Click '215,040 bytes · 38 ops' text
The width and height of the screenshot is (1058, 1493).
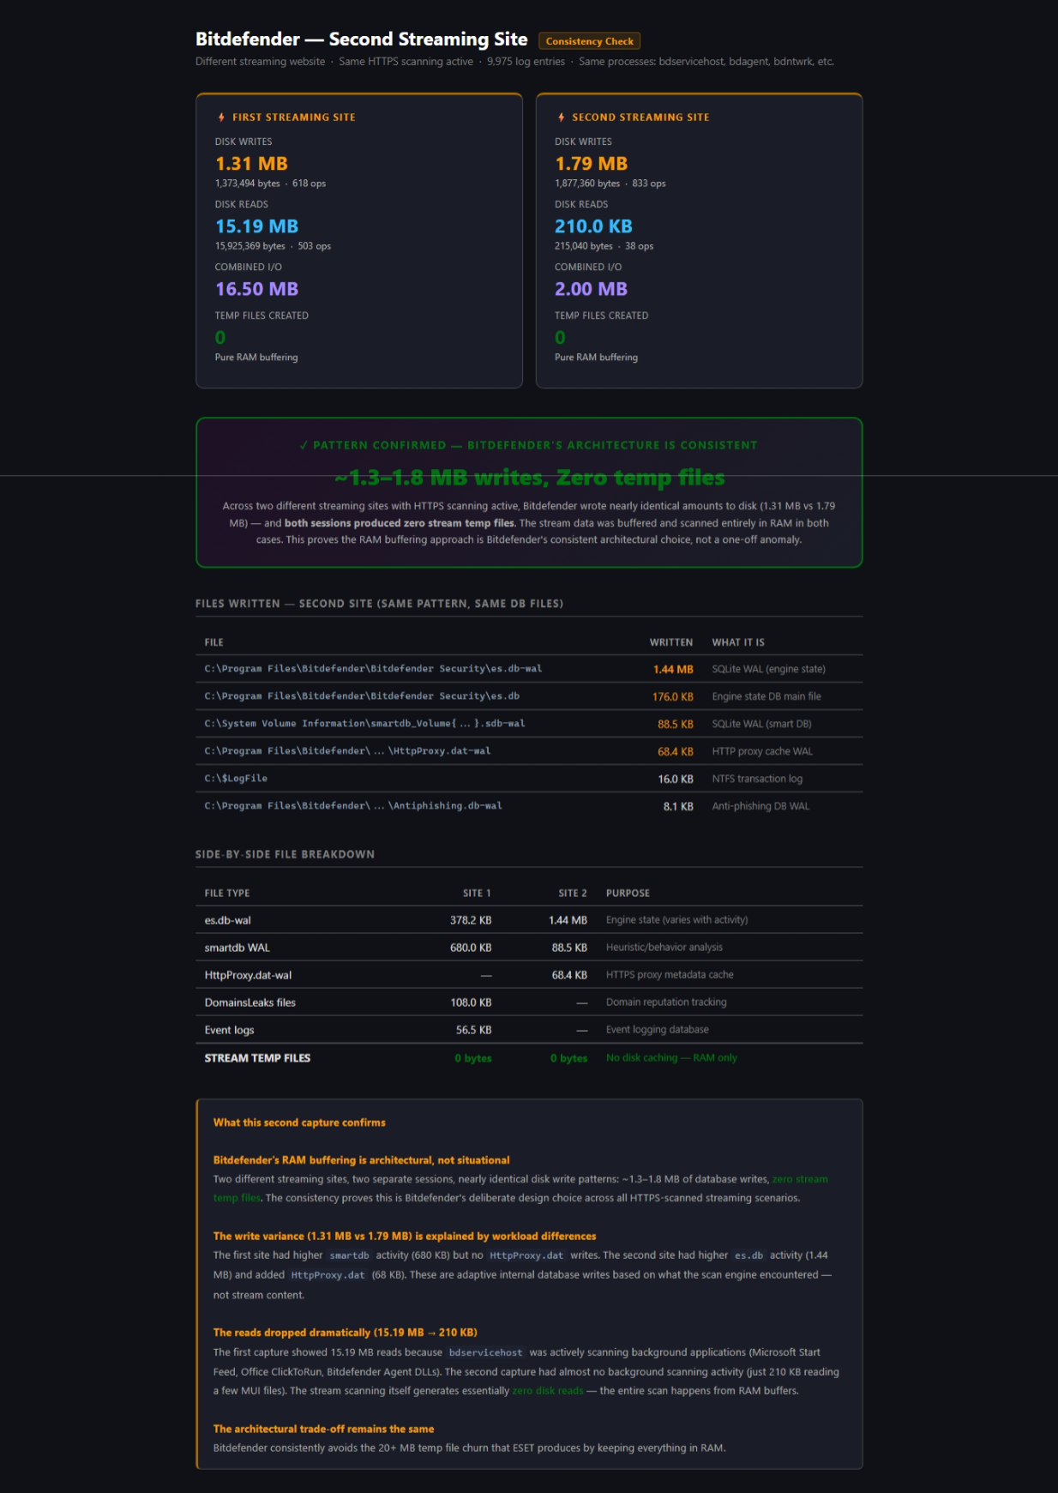[x=604, y=246]
